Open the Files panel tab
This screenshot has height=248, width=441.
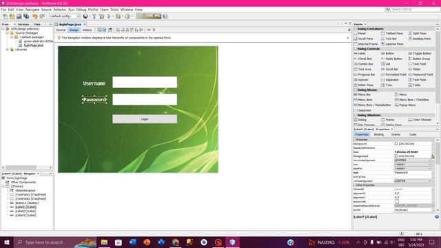click(37, 25)
